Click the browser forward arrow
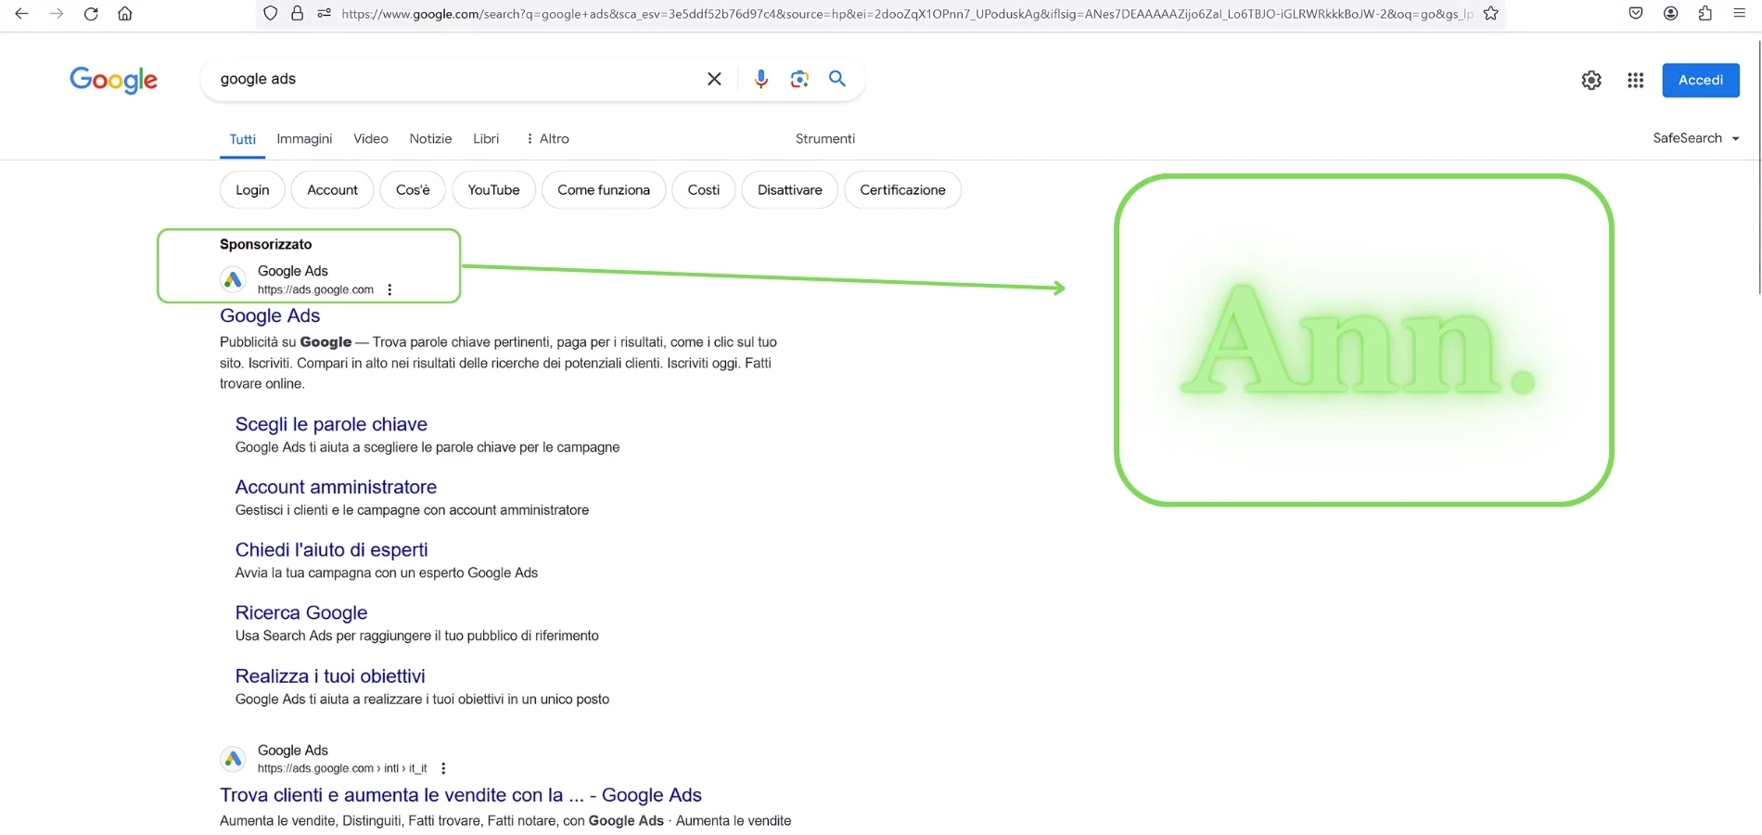The width and height of the screenshot is (1762, 835). pos(57,14)
